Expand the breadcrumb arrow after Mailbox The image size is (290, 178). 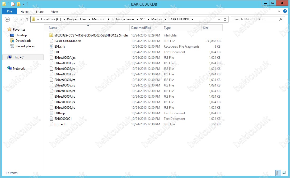pyautogui.click(x=166, y=19)
